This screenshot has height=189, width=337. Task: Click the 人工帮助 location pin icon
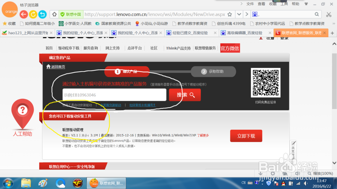pos(23,114)
